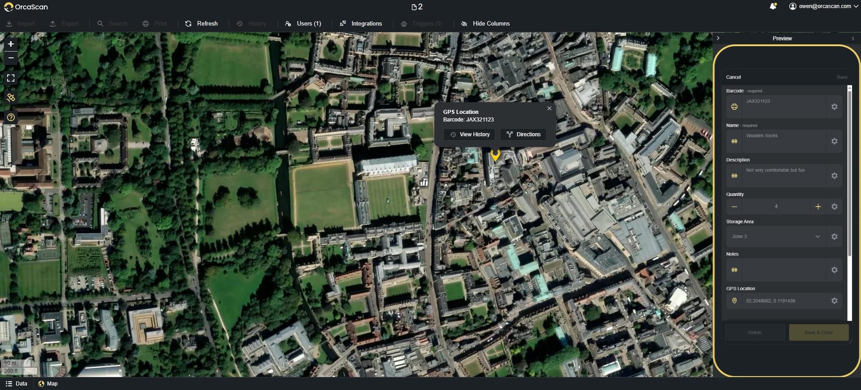Click the 'GPS Location' popup heading
861x390 pixels.
click(461, 112)
